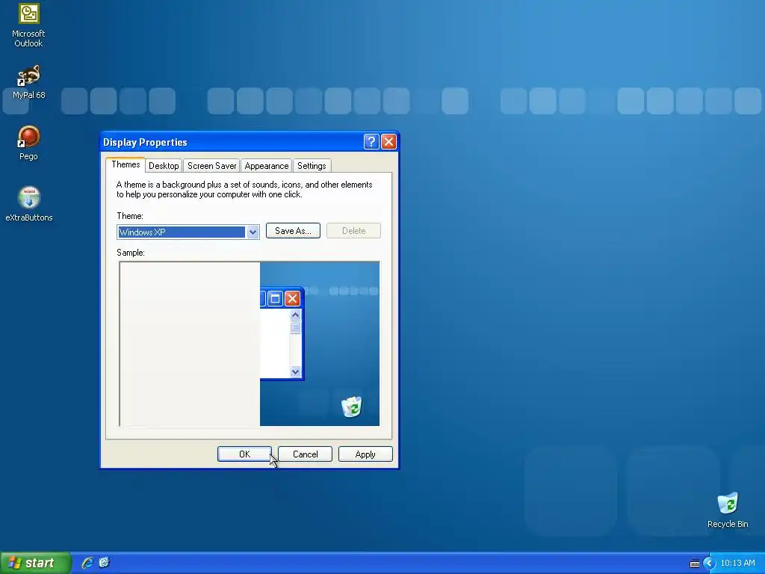Viewport: 765px width, 574px height.
Task: Click the theme sample preview image
Action: pos(250,344)
